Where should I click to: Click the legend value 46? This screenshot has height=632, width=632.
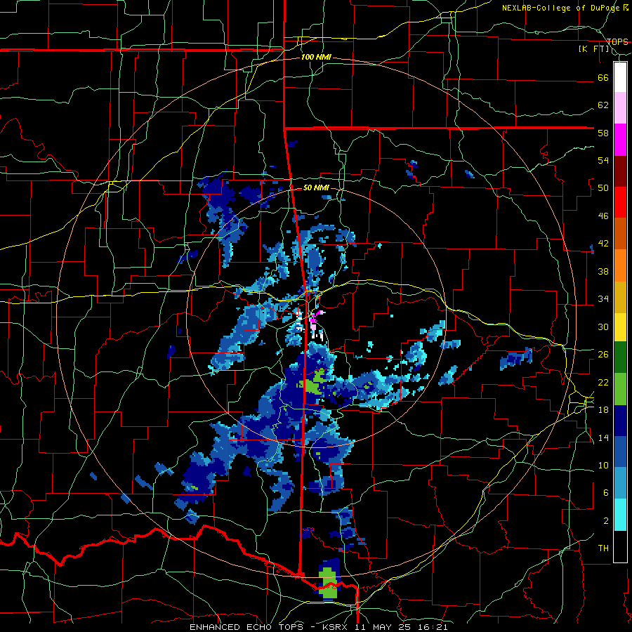tap(603, 216)
